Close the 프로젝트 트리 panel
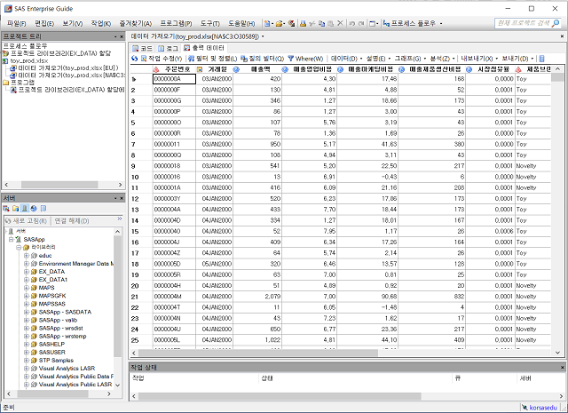The height and width of the screenshot is (413, 568). [122, 36]
